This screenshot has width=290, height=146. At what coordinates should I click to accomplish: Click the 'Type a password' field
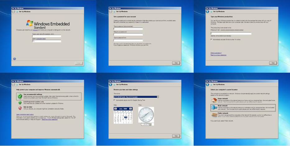tap(128, 29)
